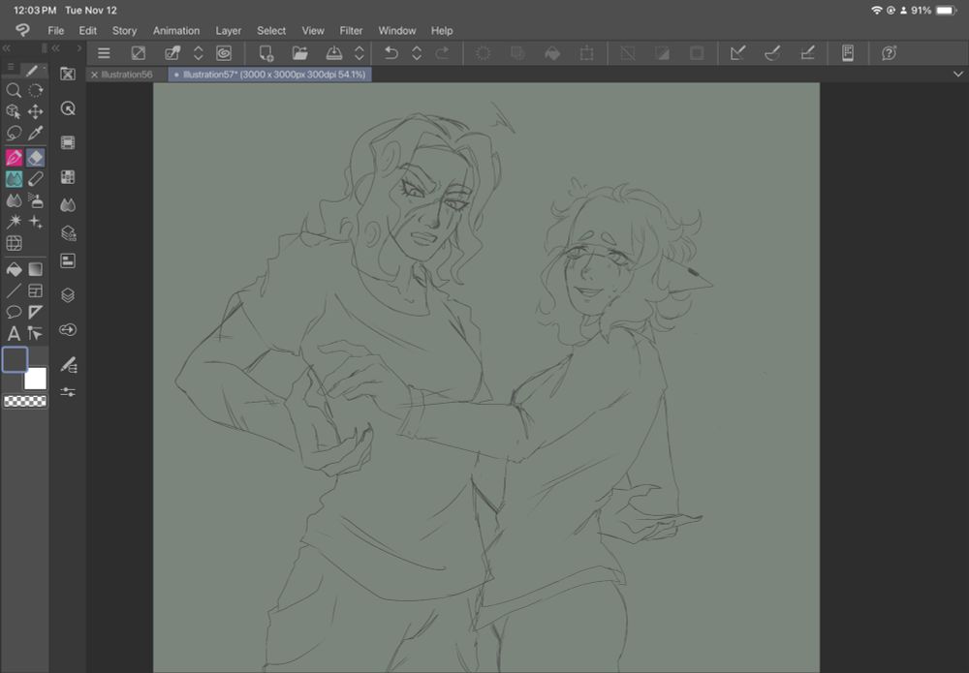Screen dimensions: 969x673
Task: Open the View menu
Action: (x=313, y=30)
